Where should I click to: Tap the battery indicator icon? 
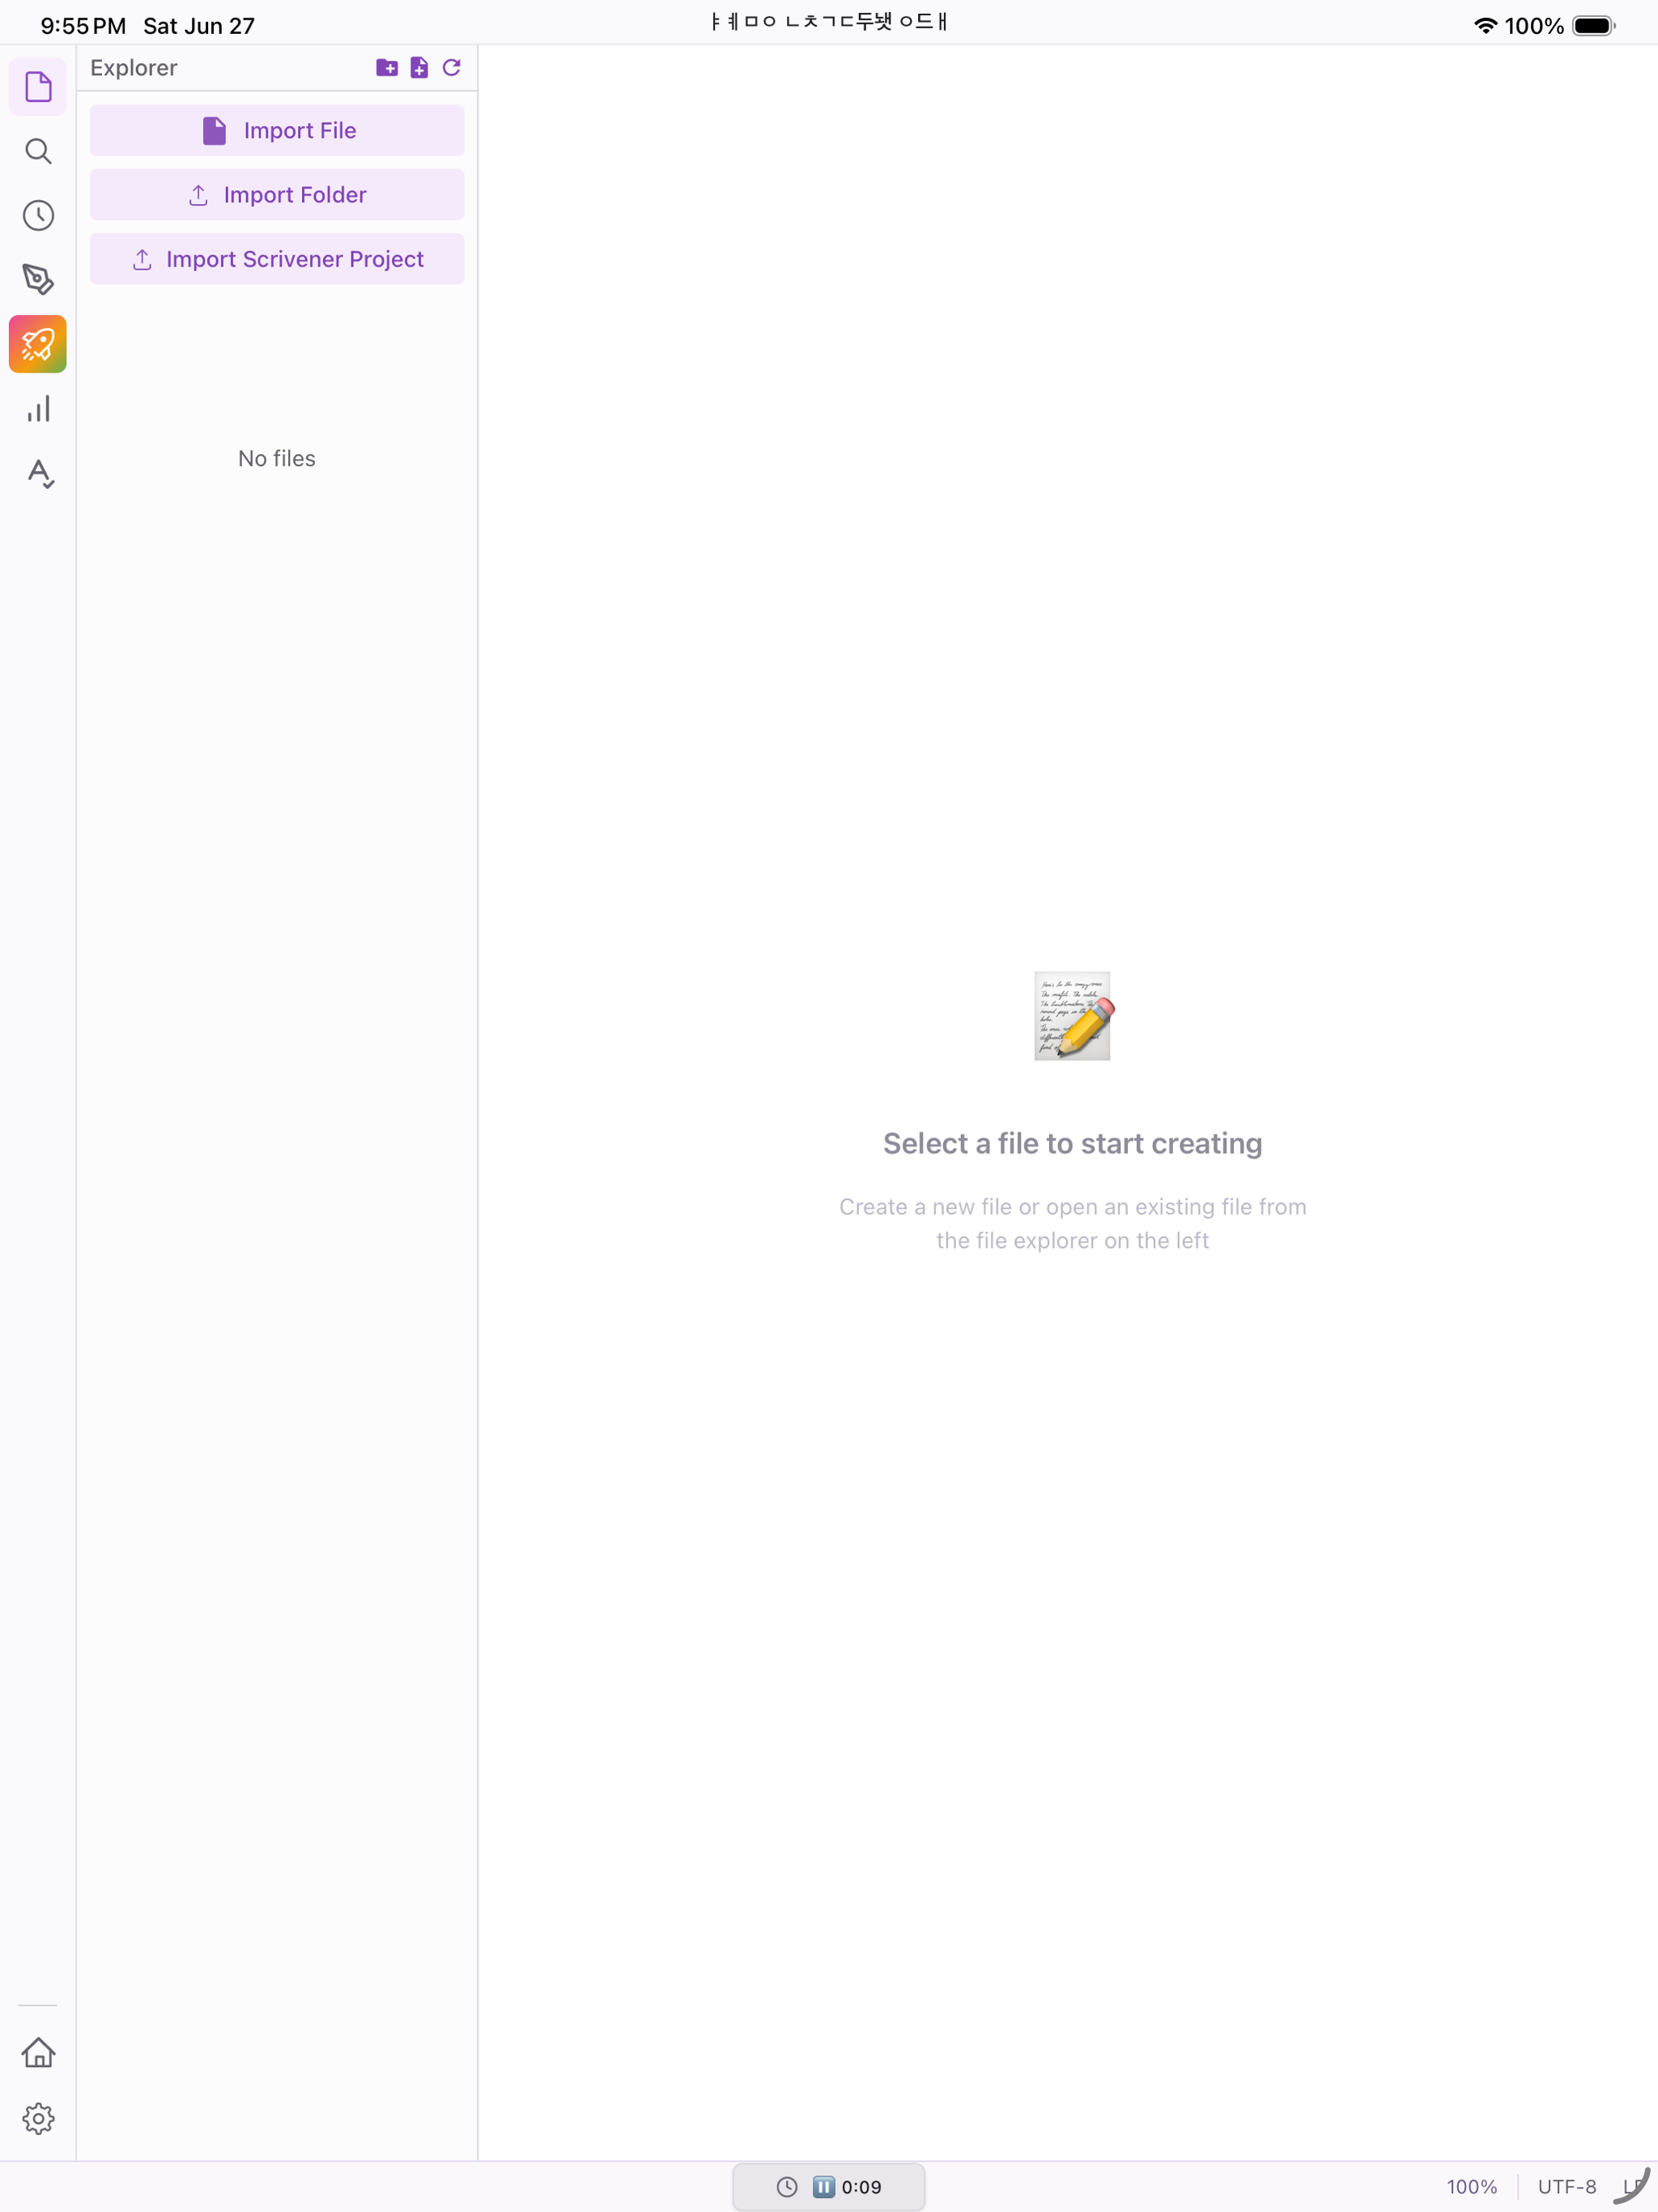(1594, 25)
